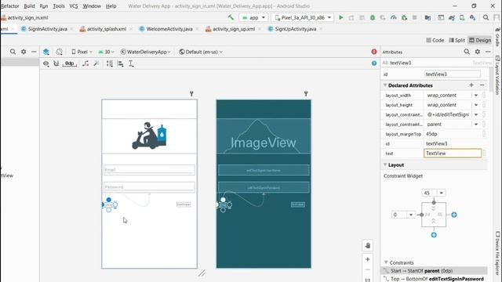This screenshot has width=502, height=282.
Task: Add bottom constraint in Constraint Widget
Action: point(434,235)
